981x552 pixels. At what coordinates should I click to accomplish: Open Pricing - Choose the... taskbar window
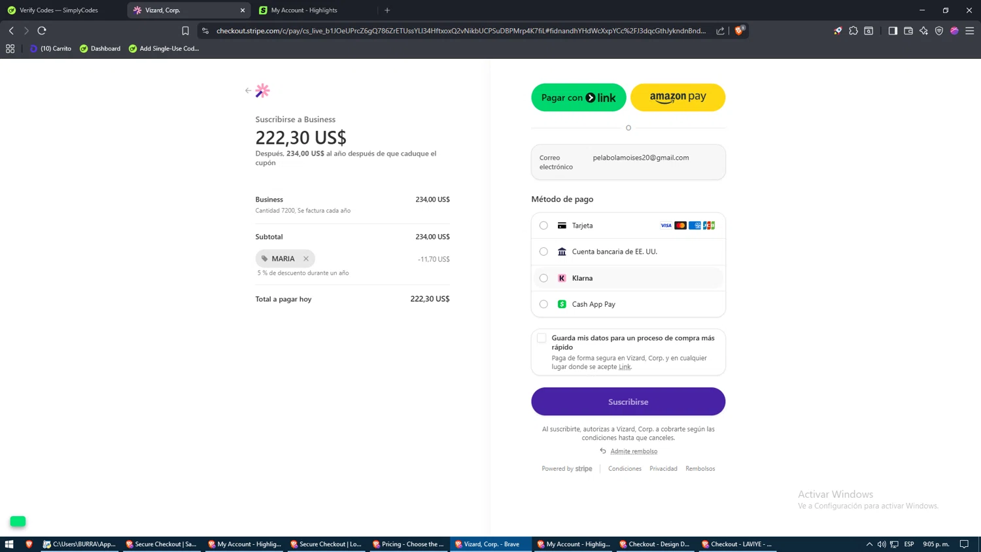coord(408,544)
